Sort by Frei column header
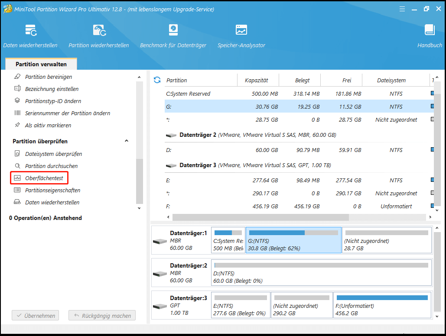 (342, 80)
